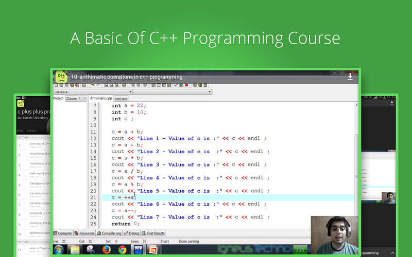Switch to the Classes panel tab
This screenshot has width=412, height=257.
(71, 99)
